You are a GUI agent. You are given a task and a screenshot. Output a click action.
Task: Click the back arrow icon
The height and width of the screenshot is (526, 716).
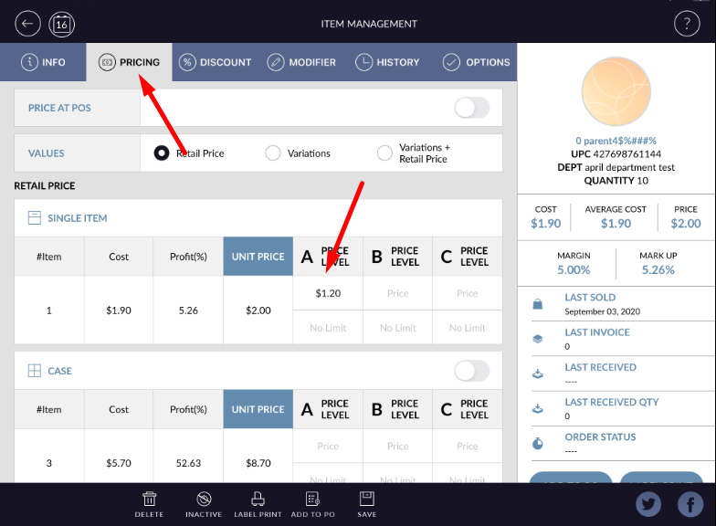pos(28,24)
